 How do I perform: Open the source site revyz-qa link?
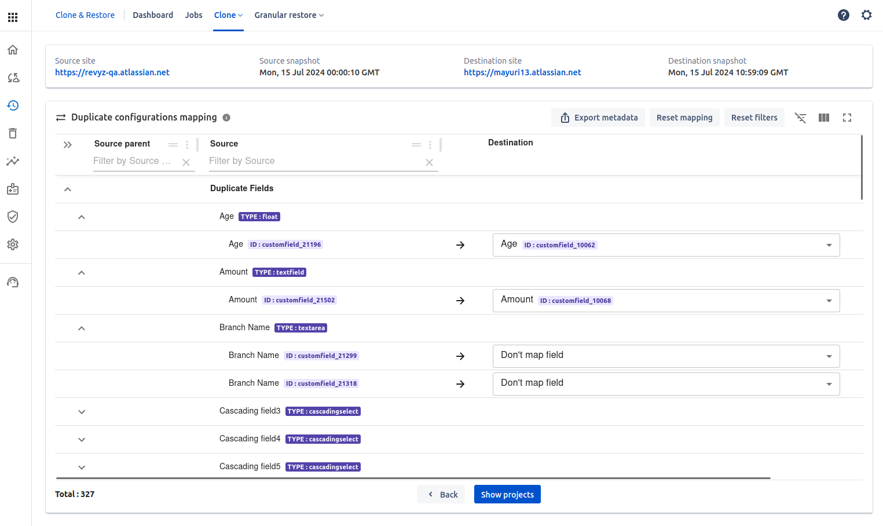(x=112, y=72)
